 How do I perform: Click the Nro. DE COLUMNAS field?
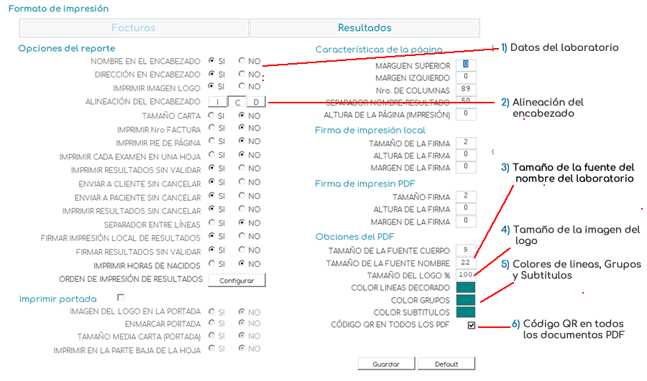[466, 90]
